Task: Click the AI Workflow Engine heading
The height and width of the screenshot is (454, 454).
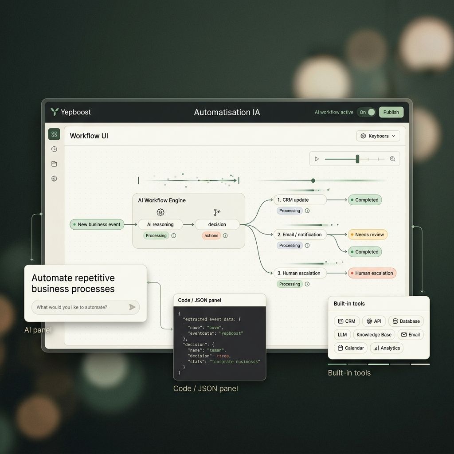Action: (162, 200)
